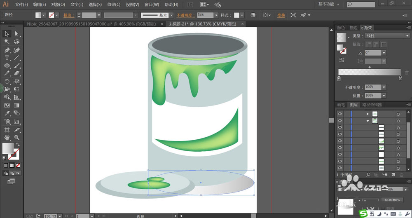Open gradient stop 位置 dropdown

tap(384, 96)
